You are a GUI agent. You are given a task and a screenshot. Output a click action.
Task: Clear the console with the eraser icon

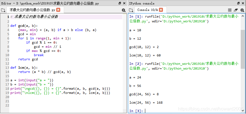[x=236, y=10]
